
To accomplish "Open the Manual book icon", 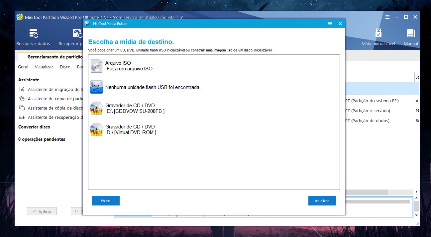I will pyautogui.click(x=411, y=33).
